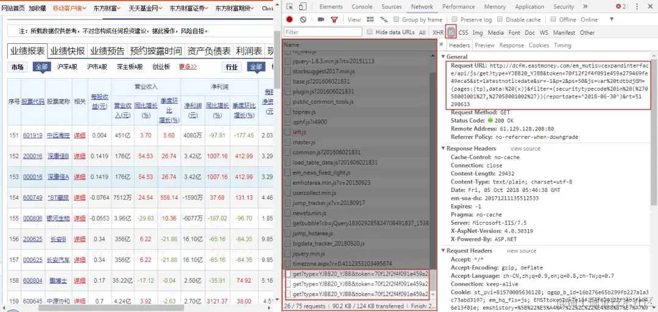This screenshot has width=658, height=312.
Task: Open the Response tab of request
Action: pos(512,45)
